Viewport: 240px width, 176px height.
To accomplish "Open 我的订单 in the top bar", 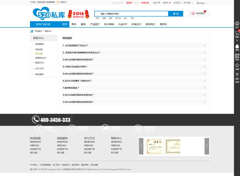I will coord(157,3).
